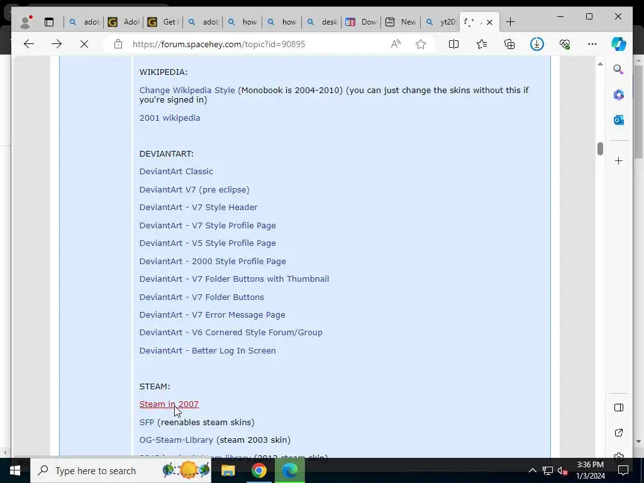Open the 'Steam in 2007' link

(169, 404)
